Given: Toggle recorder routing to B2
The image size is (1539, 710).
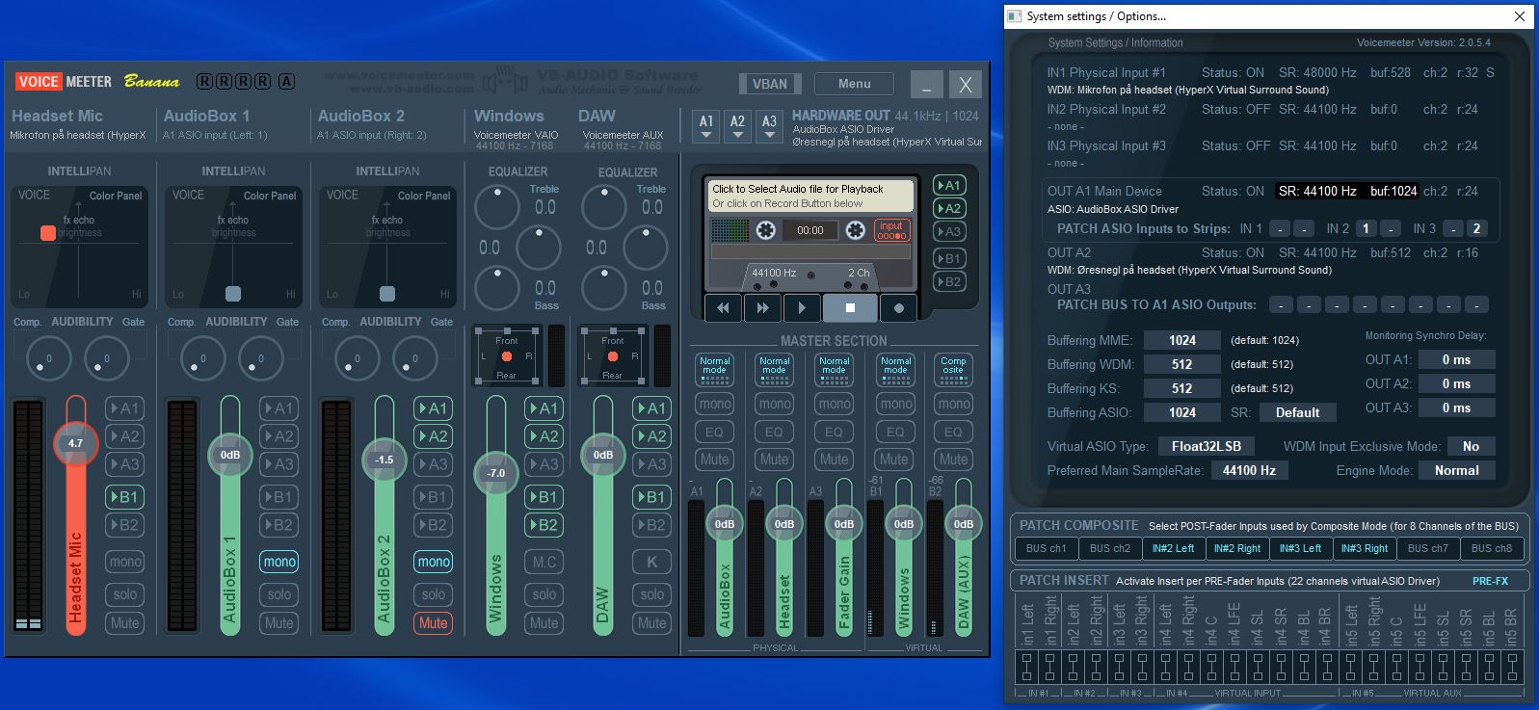Looking at the screenshot, I should (x=949, y=282).
